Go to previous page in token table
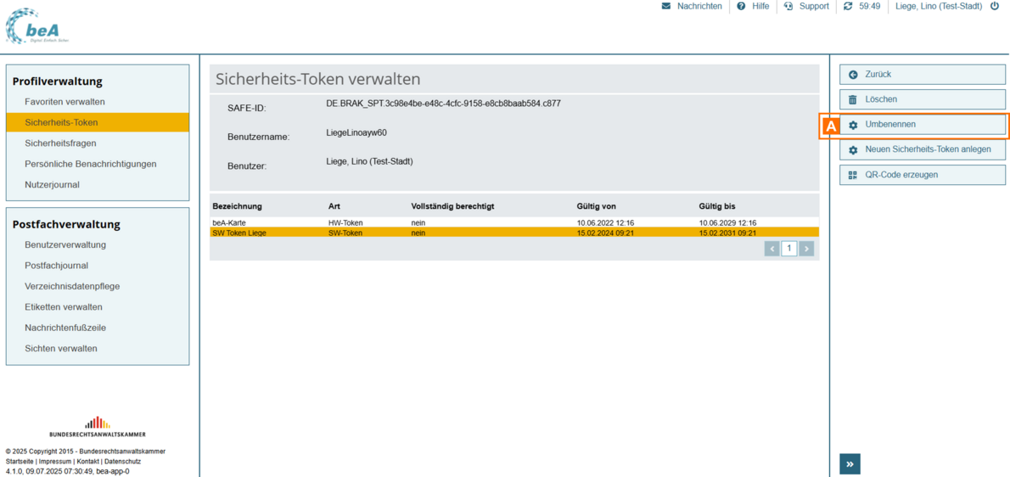The image size is (1010, 477). [x=772, y=249]
